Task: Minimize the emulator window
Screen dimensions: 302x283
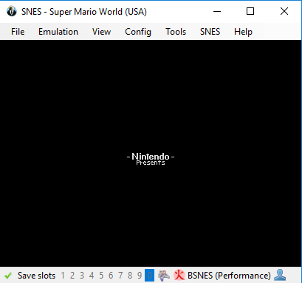Action: [x=217, y=11]
